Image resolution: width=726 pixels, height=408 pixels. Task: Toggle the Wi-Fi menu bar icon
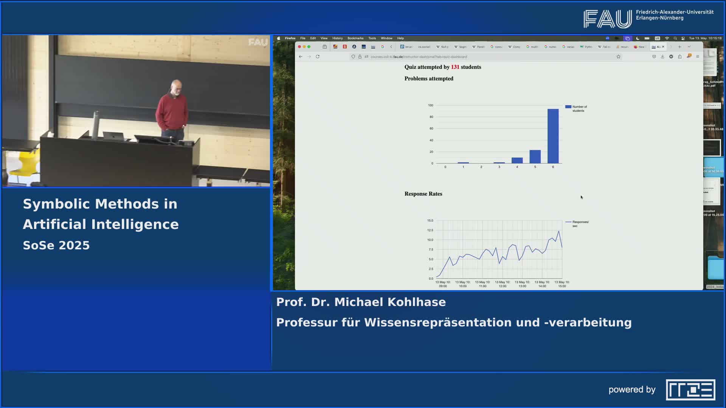click(x=667, y=38)
